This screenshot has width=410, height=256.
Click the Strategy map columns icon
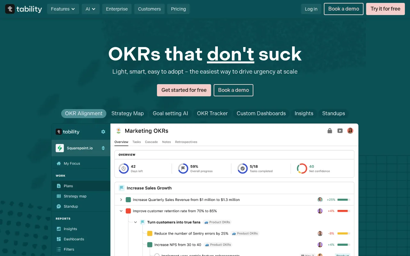point(59,196)
